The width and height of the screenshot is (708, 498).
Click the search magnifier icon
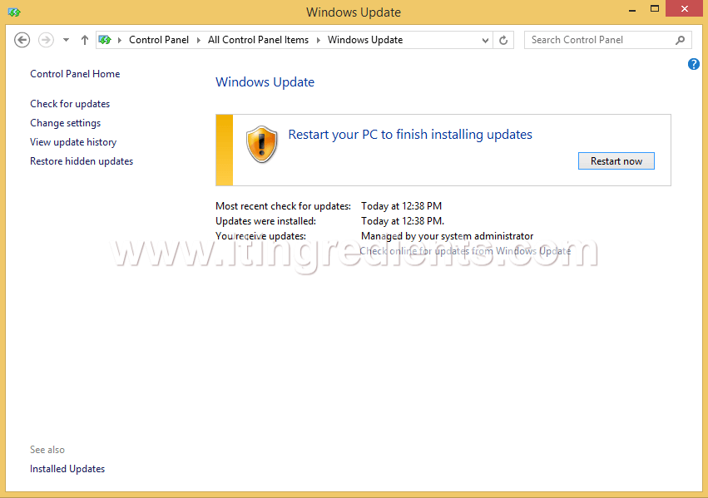point(681,39)
